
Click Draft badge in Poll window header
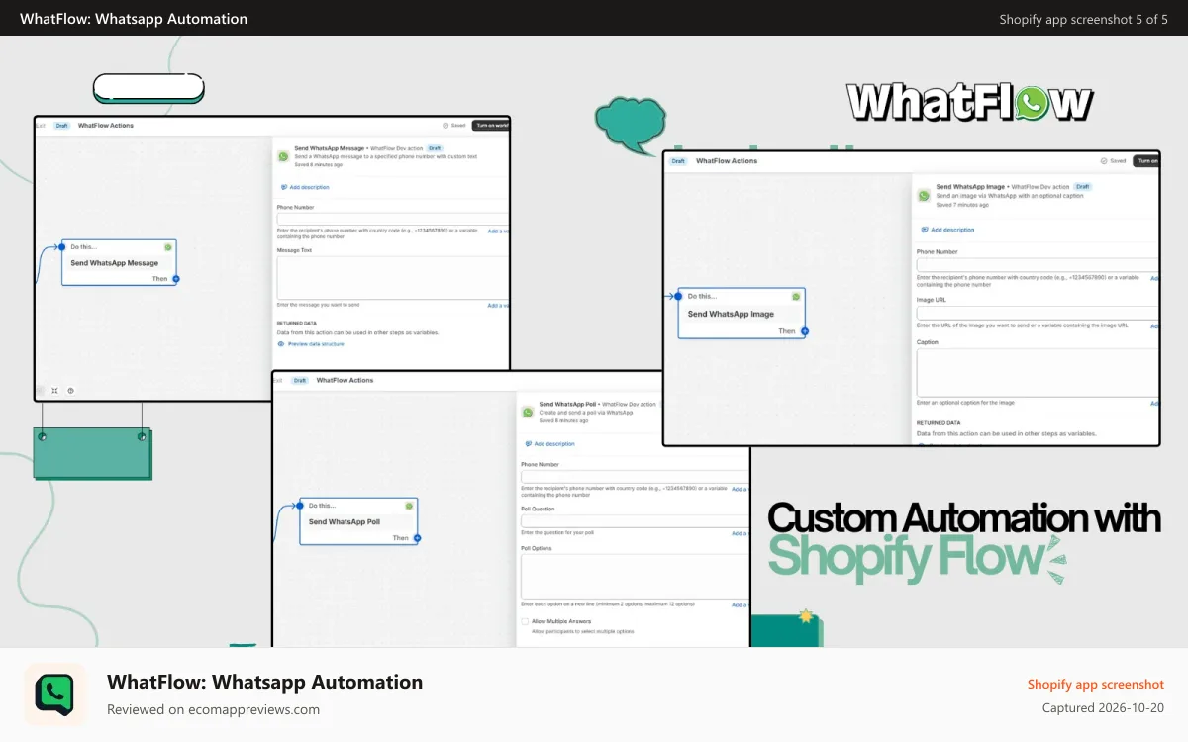[x=300, y=381]
